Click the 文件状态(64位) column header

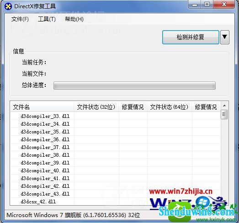tap(170, 107)
